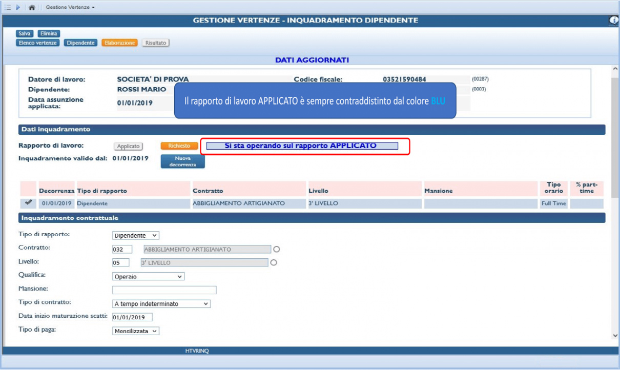
Task: Click the lookup circle next to Contratto
Action: tap(277, 250)
